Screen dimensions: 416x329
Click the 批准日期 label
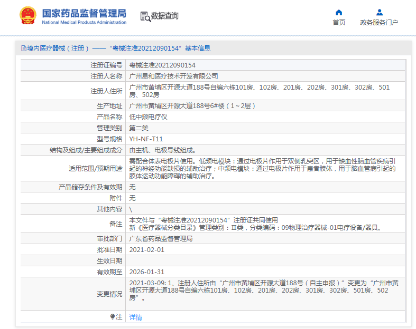point(109,250)
